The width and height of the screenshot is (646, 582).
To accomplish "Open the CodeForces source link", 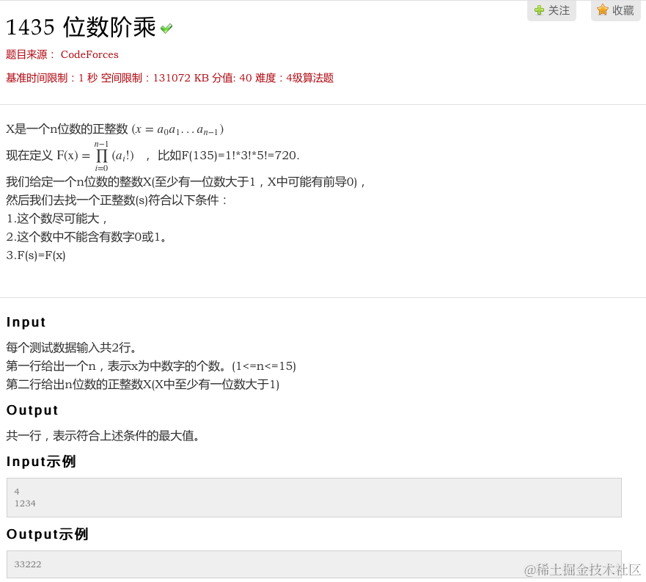I will coord(89,54).
